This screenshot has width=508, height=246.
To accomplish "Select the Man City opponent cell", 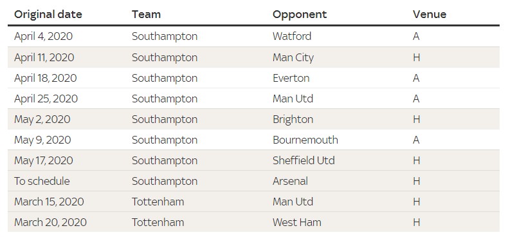I will click(293, 57).
